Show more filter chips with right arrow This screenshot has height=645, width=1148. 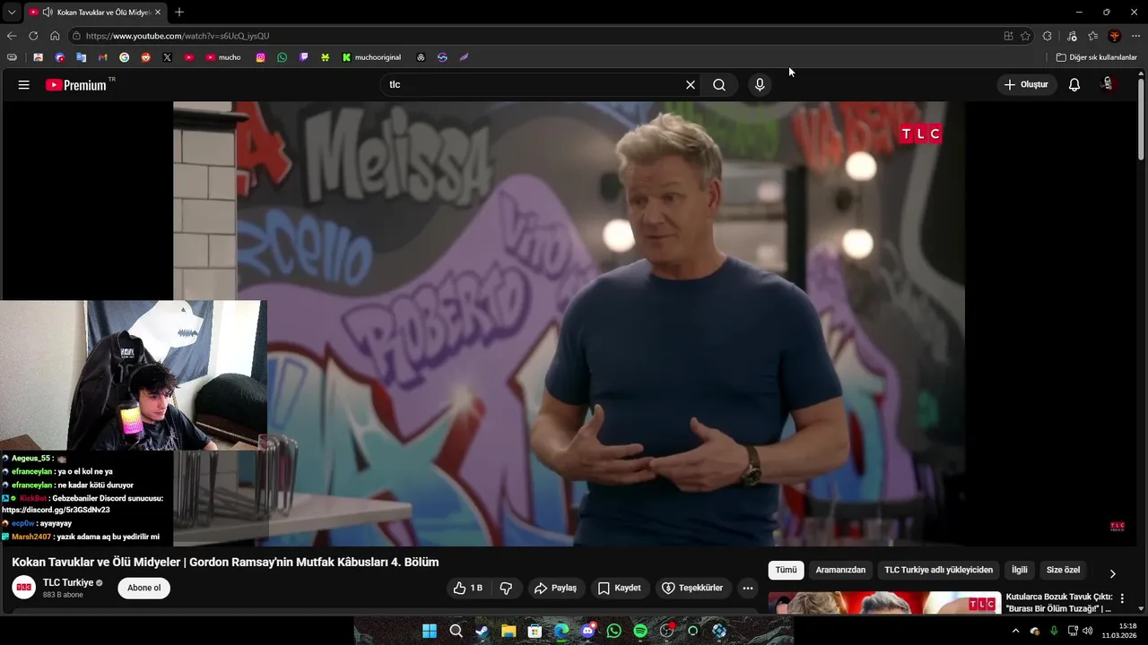click(1113, 573)
